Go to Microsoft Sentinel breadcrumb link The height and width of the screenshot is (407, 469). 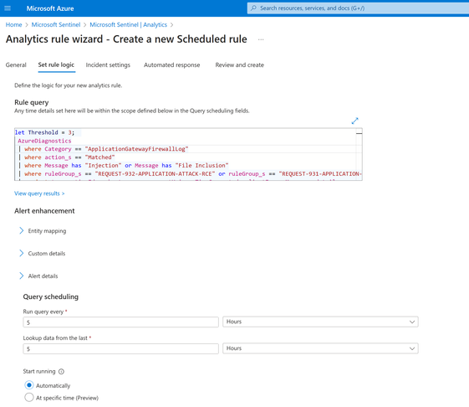[56, 24]
